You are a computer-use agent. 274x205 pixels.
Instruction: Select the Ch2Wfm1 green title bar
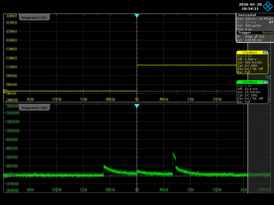coord(250,82)
